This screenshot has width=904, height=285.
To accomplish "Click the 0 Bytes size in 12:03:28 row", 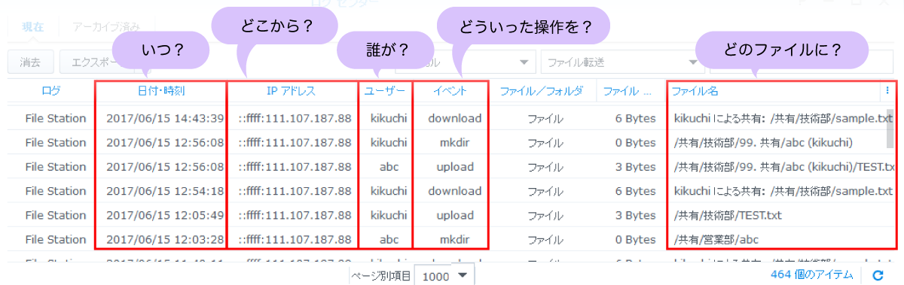I will (x=635, y=239).
